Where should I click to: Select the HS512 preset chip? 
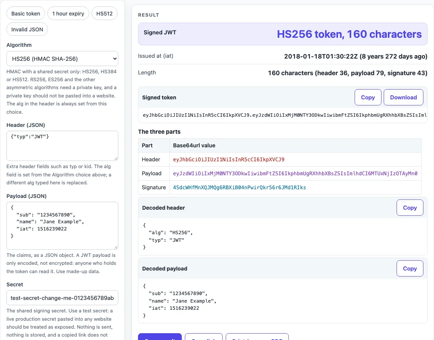pos(104,14)
